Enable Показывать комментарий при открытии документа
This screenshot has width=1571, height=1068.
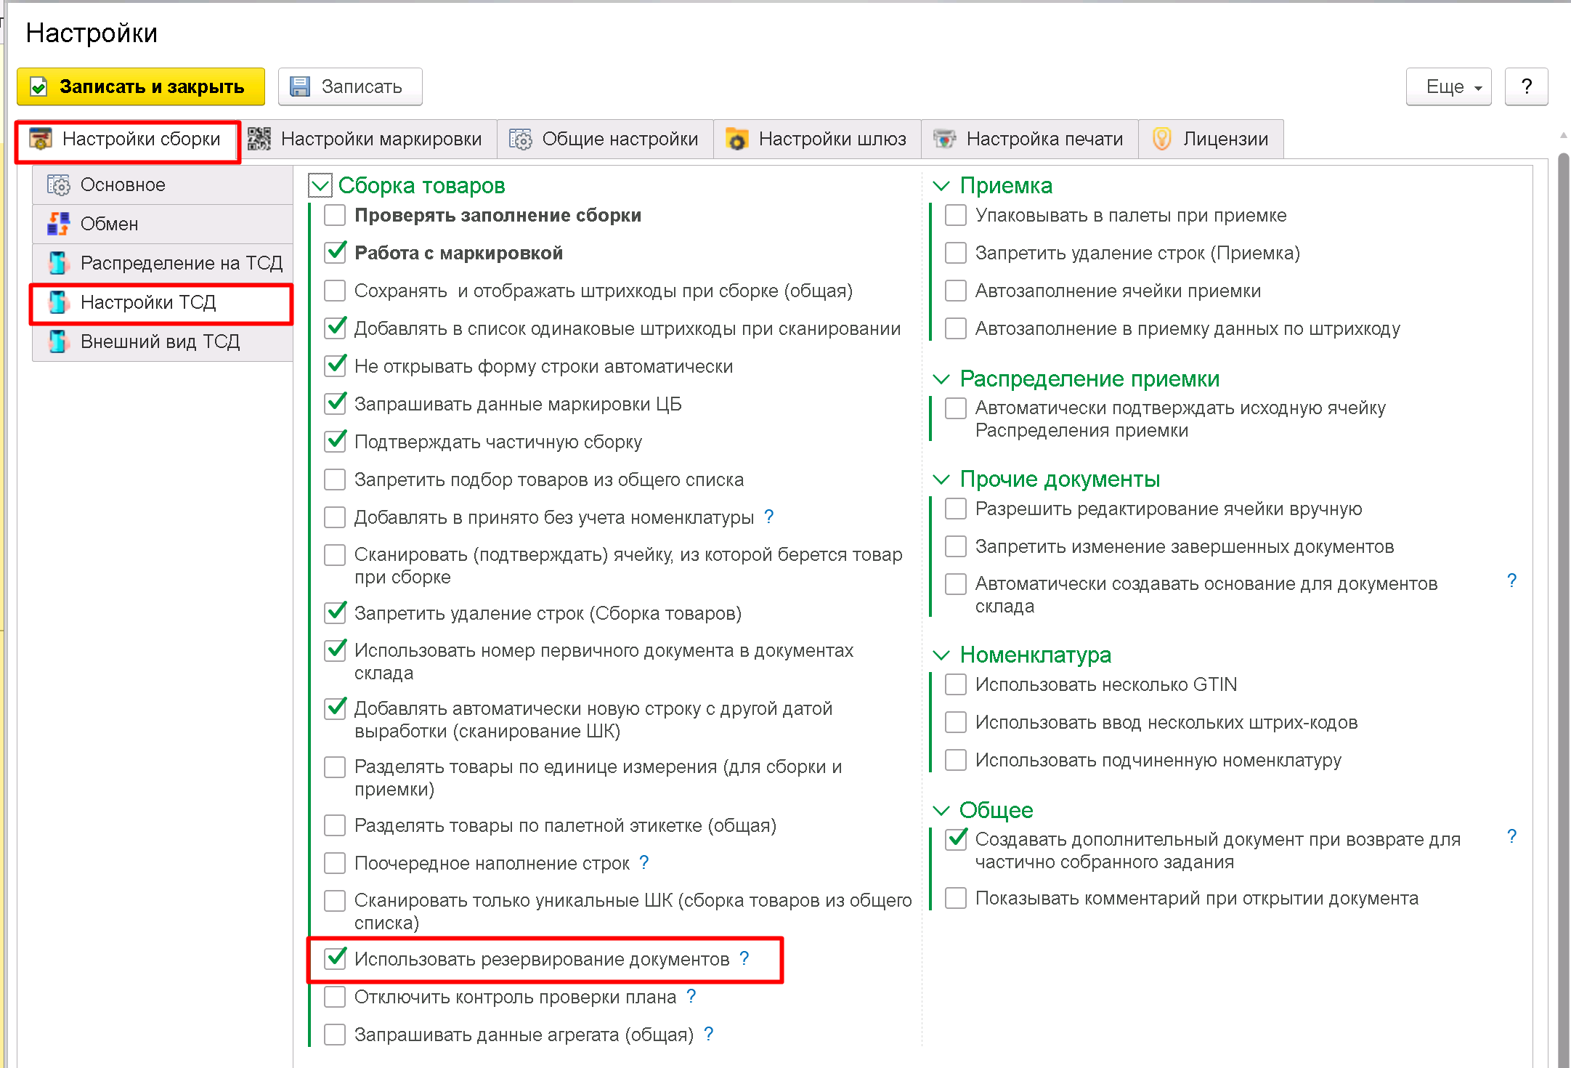[956, 898]
